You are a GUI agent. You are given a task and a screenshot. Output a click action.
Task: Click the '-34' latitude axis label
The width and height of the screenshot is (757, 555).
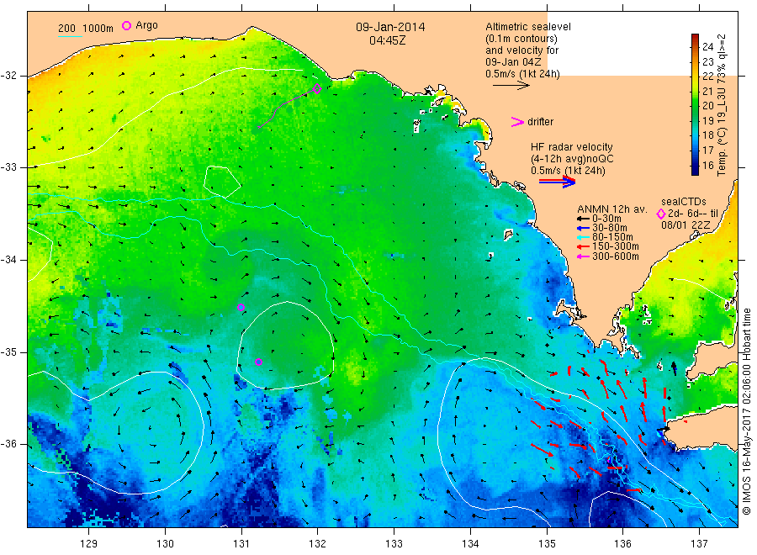[8, 260]
